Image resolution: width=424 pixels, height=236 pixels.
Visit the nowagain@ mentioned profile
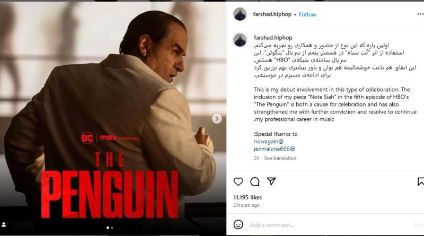click(x=269, y=141)
